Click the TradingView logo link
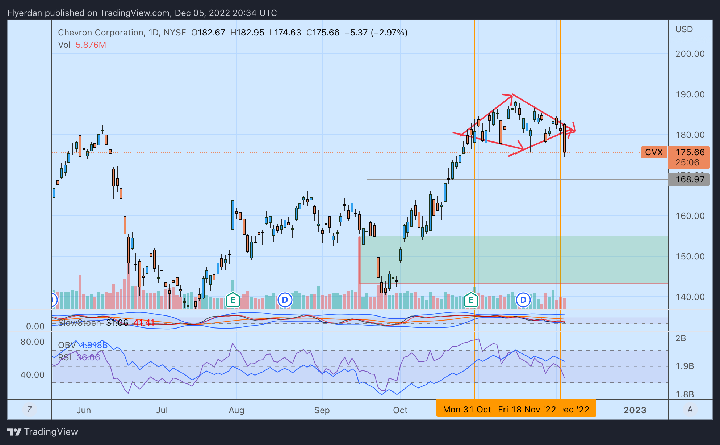The height and width of the screenshot is (445, 720). point(43,432)
